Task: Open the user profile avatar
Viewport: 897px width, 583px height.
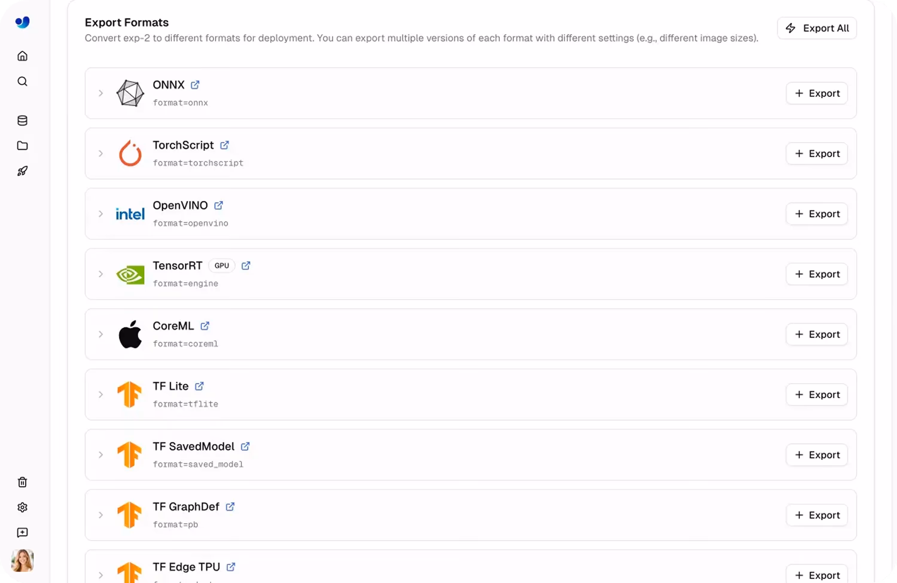Action: [22, 560]
